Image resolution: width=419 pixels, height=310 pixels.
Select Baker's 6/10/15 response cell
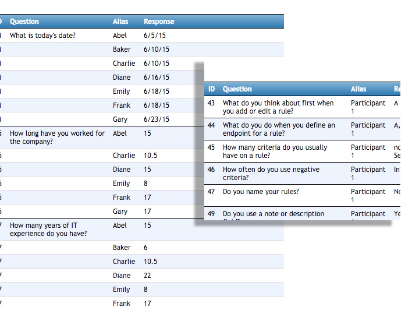[x=157, y=49]
